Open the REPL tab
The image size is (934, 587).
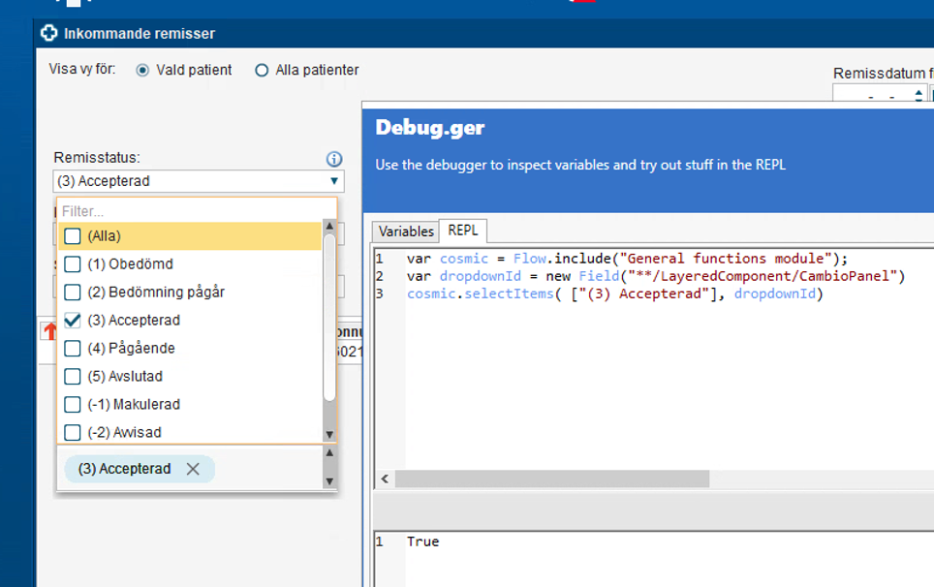(463, 232)
